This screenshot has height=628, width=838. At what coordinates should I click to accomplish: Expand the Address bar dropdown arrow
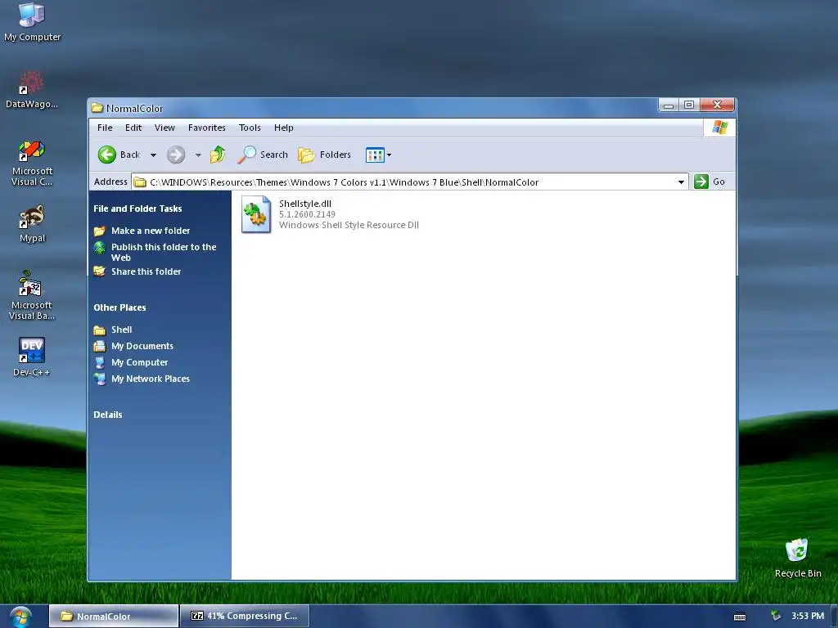[x=682, y=182]
